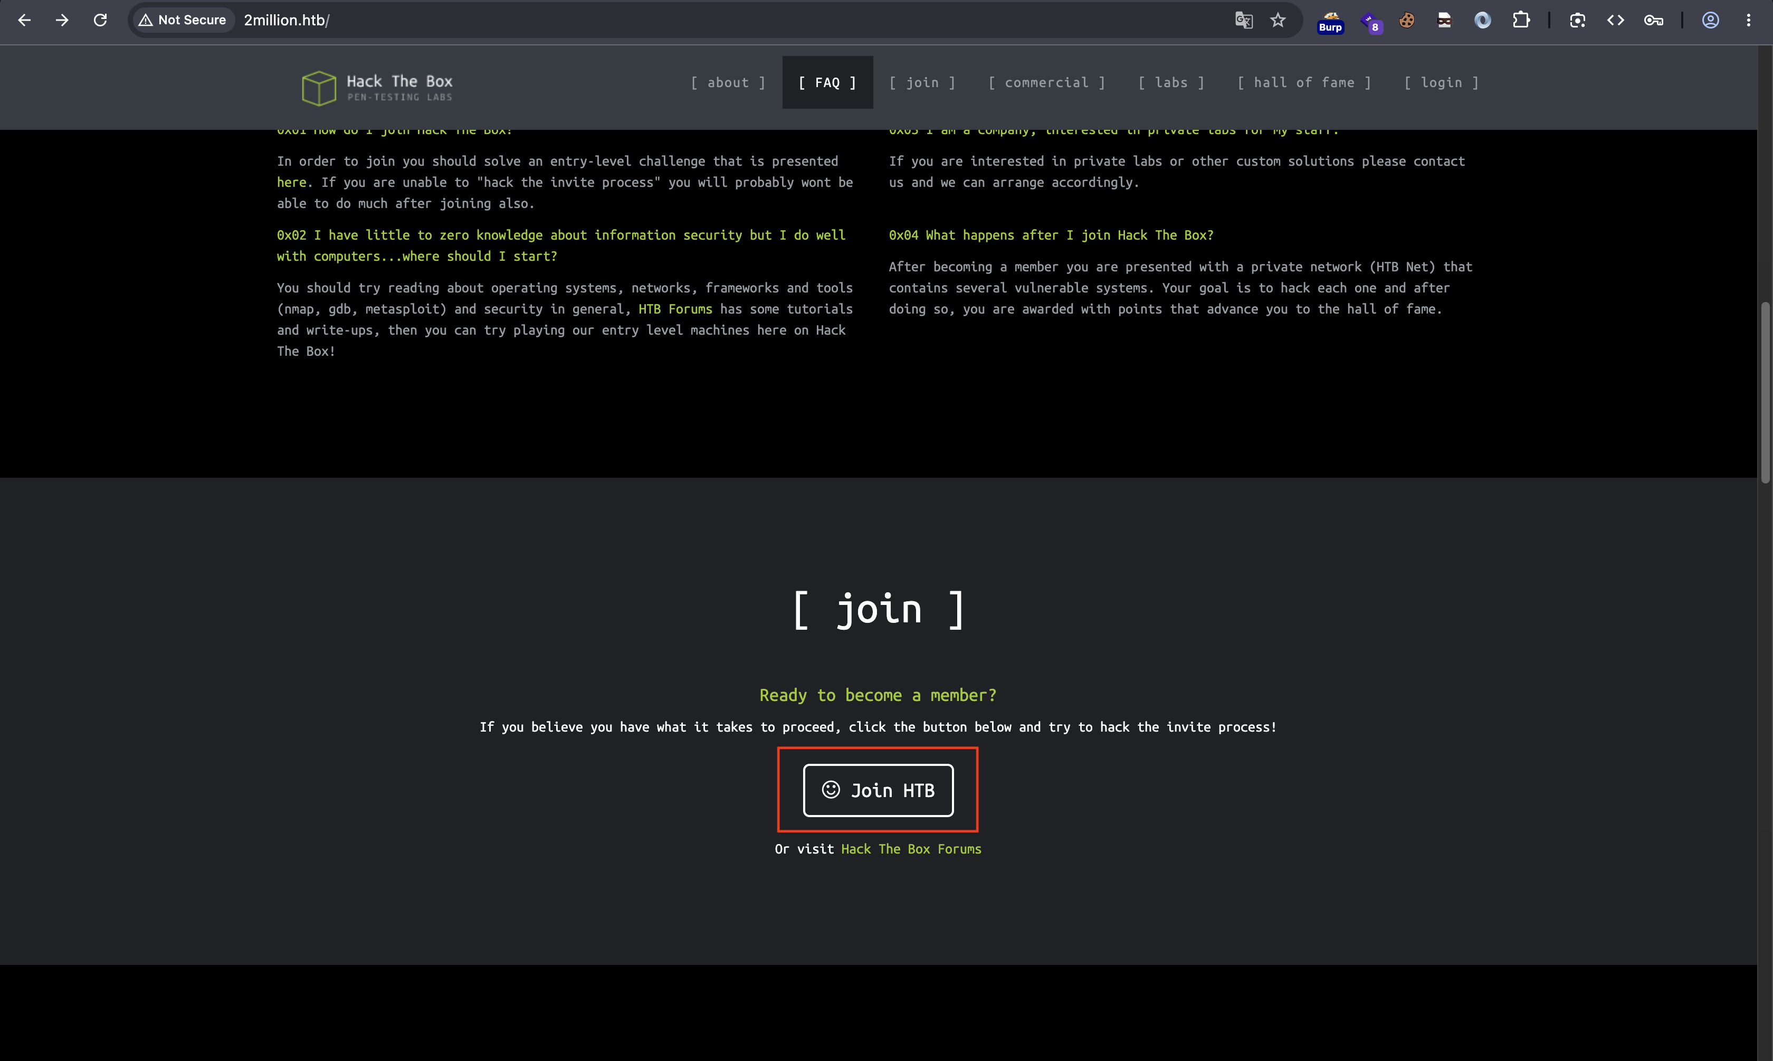Click the smiley icon in Join HTB

(x=831, y=789)
